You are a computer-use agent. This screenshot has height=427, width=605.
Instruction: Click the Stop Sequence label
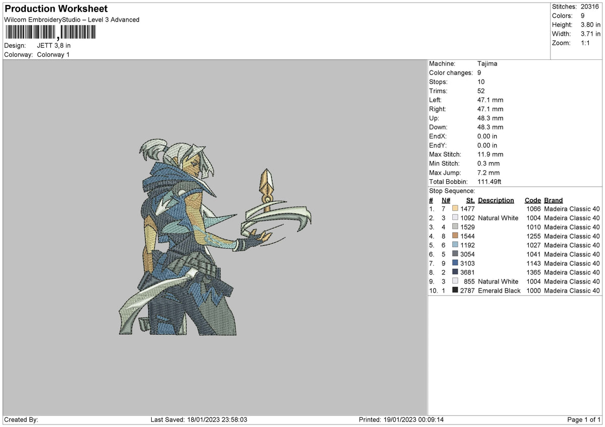point(452,191)
